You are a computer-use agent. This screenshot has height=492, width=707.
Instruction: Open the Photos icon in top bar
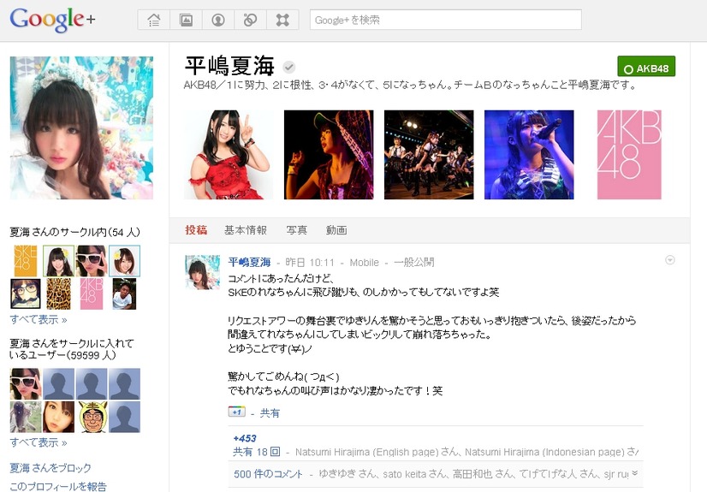187,20
